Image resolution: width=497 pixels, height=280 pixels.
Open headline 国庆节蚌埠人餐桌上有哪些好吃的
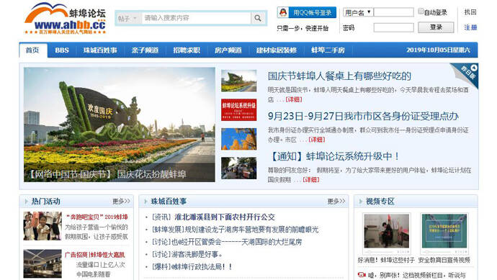pyautogui.click(x=339, y=76)
